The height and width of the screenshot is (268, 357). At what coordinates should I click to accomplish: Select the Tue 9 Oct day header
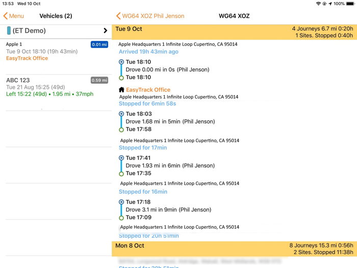[x=234, y=32]
